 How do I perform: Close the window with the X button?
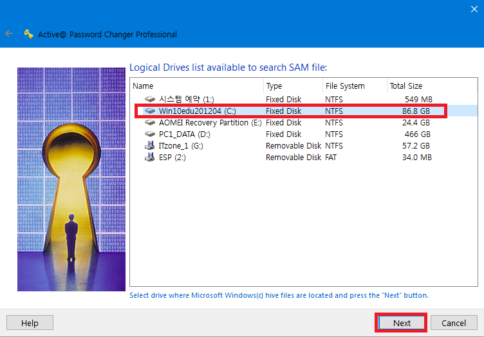[x=474, y=9]
